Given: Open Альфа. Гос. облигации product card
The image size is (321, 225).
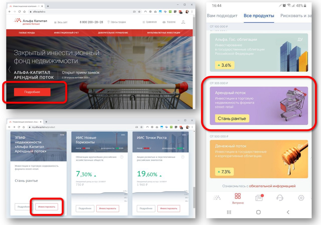Looking at the screenshot, I should (x=259, y=52).
